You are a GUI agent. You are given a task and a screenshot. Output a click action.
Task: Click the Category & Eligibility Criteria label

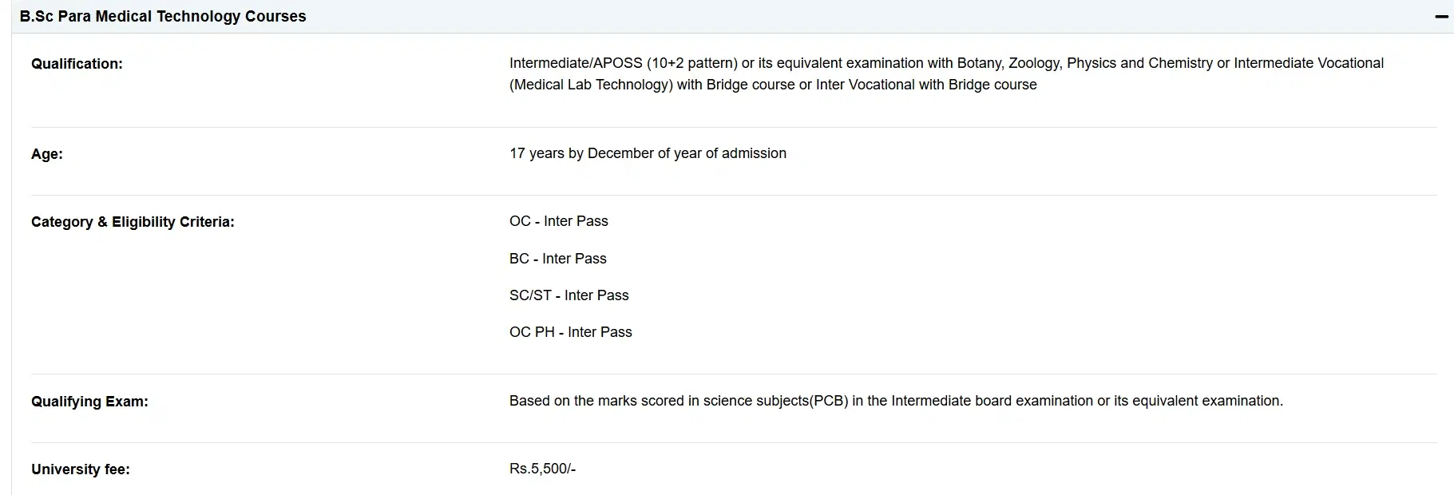coord(133,222)
